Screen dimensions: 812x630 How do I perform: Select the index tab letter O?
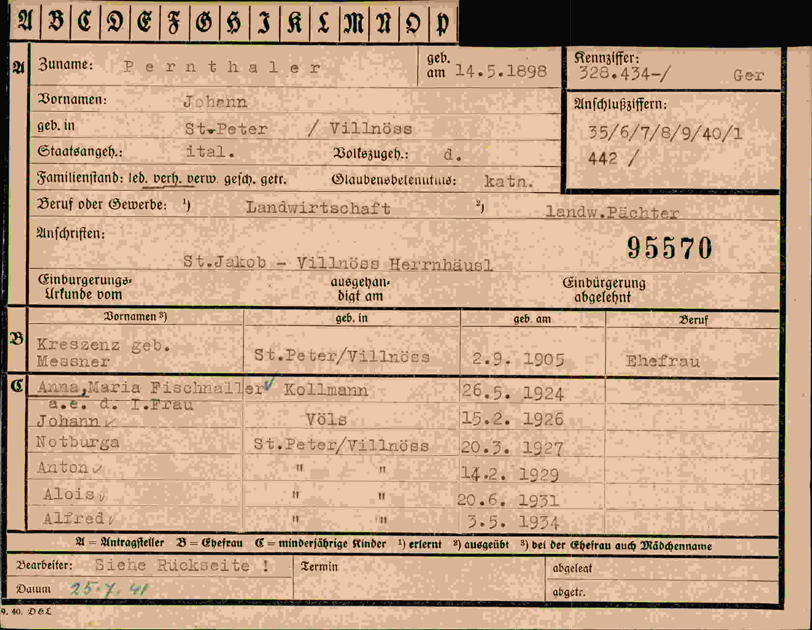pyautogui.click(x=413, y=22)
